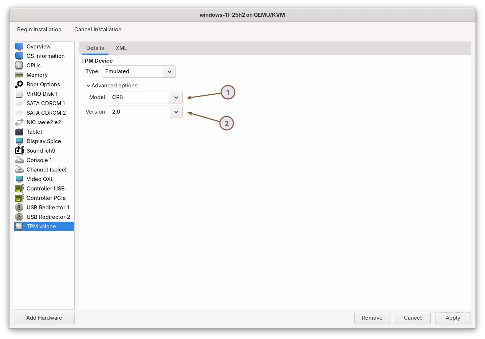Click the Tablet device icon
Image resolution: width=485 pixels, height=339 pixels.
pos(19,132)
